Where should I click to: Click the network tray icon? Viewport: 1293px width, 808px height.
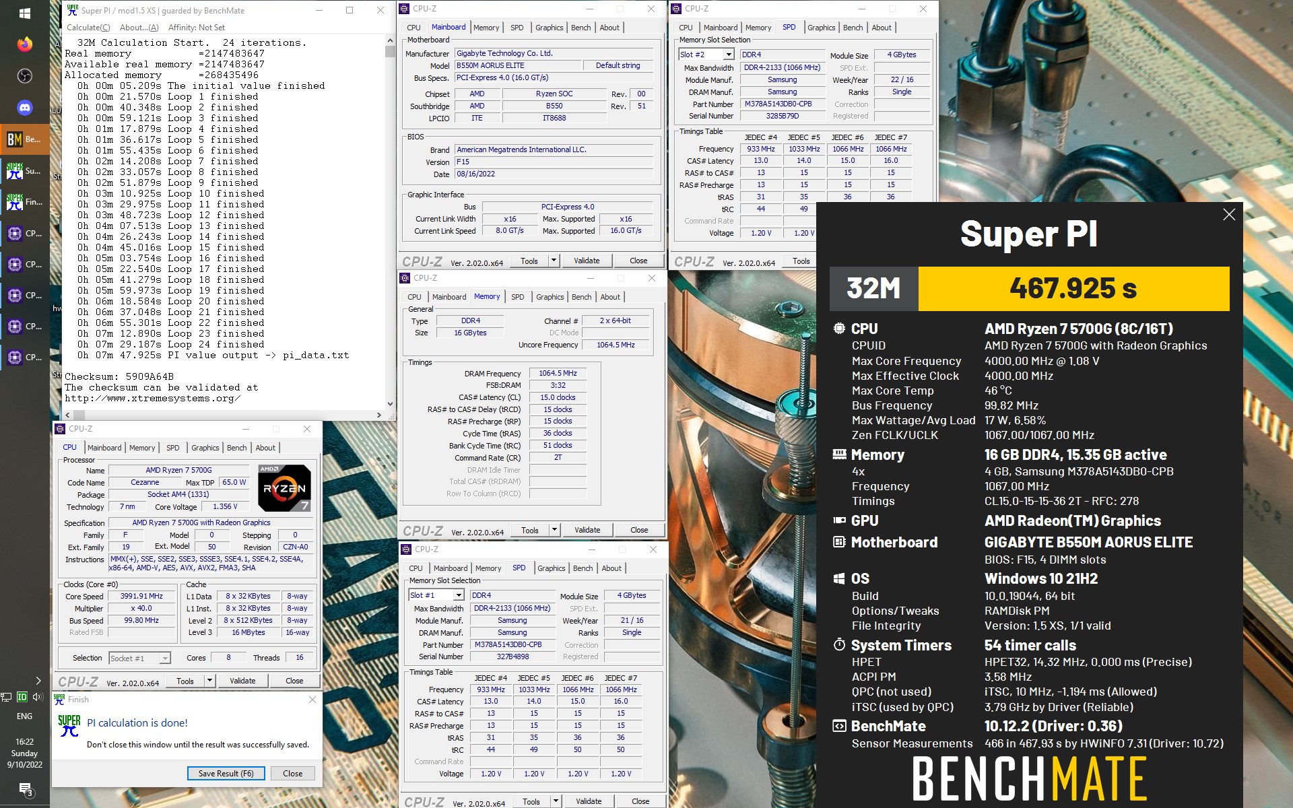click(7, 697)
